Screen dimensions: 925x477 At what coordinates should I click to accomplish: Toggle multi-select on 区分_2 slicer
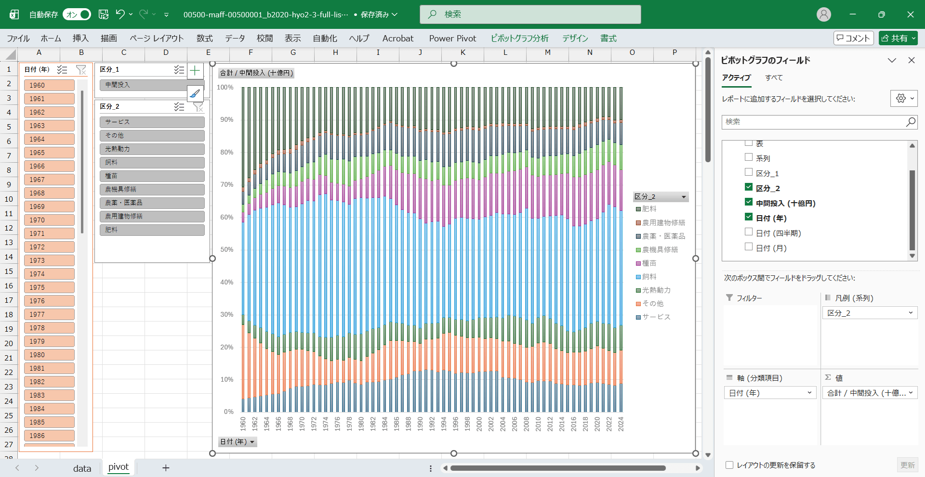179,107
